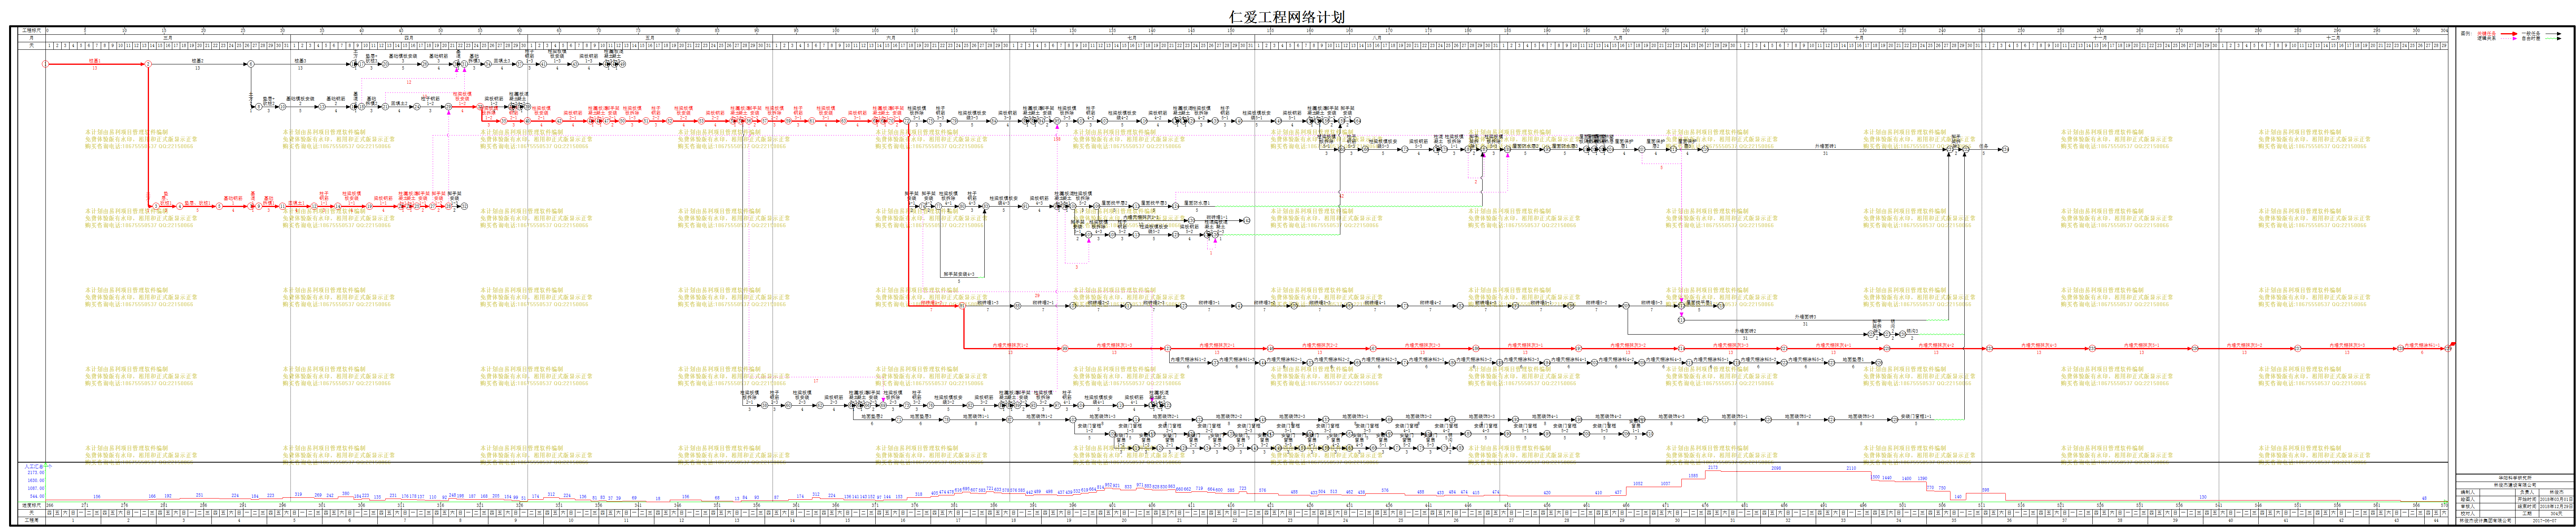2576x527 pixels.
Task: Click the chart title 仁爱工程网络计划
Action: click(1287, 17)
